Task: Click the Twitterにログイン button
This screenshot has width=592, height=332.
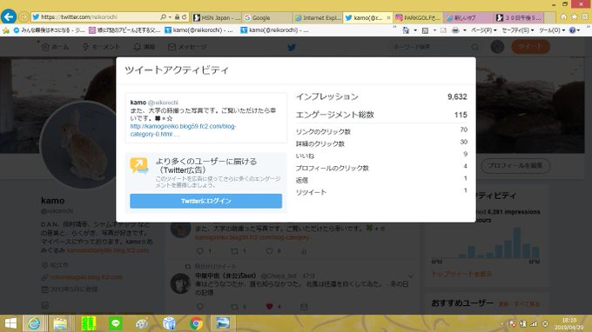Action: (205, 201)
